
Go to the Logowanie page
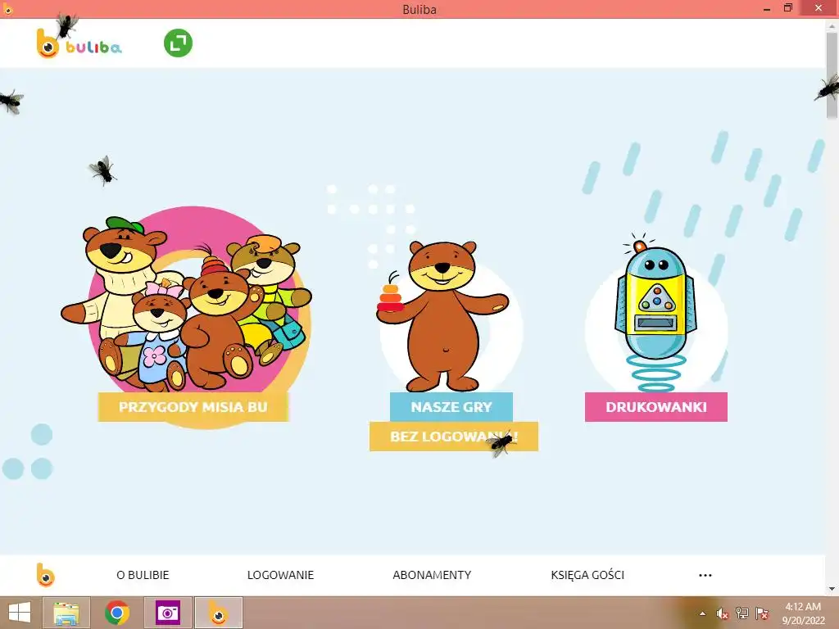(280, 575)
